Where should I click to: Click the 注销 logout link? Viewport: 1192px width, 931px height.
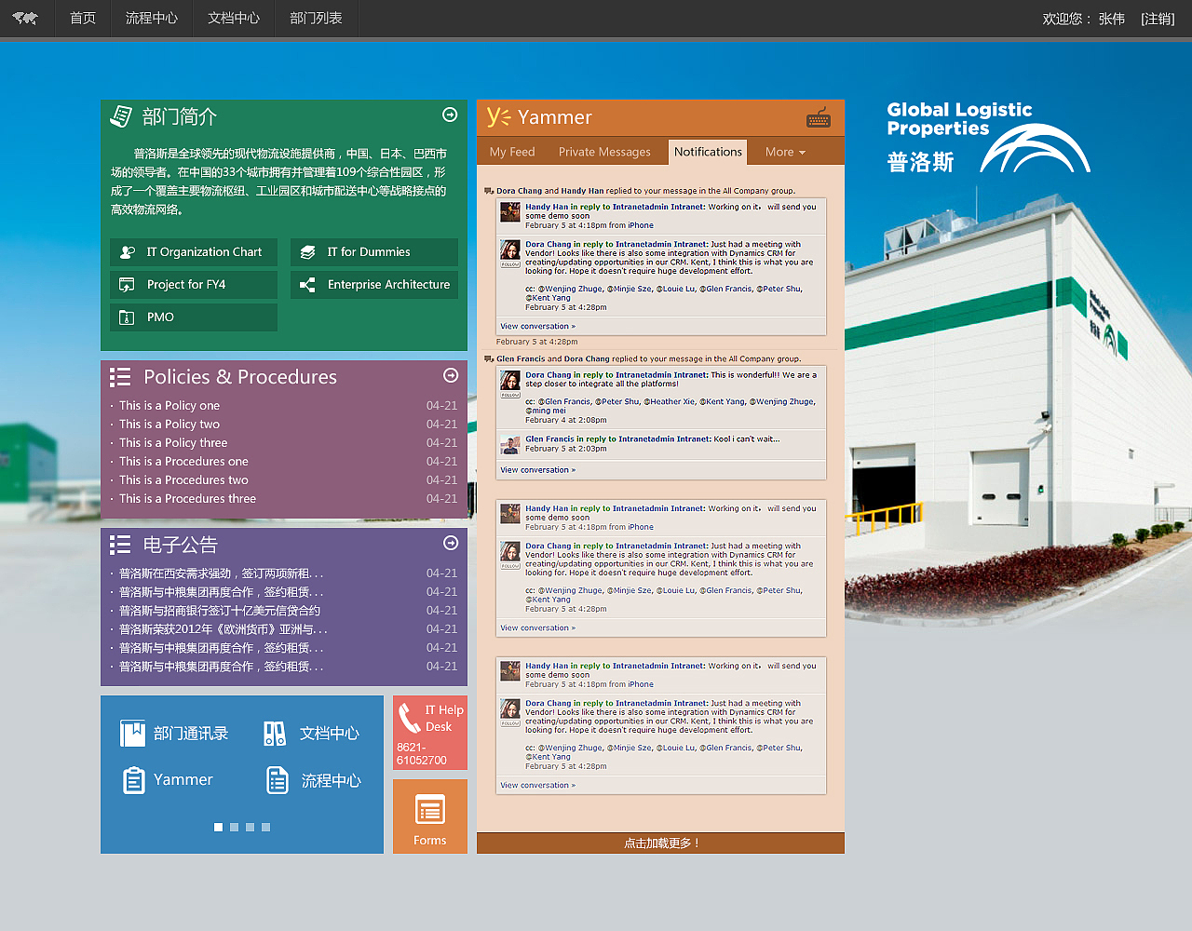point(1158,19)
